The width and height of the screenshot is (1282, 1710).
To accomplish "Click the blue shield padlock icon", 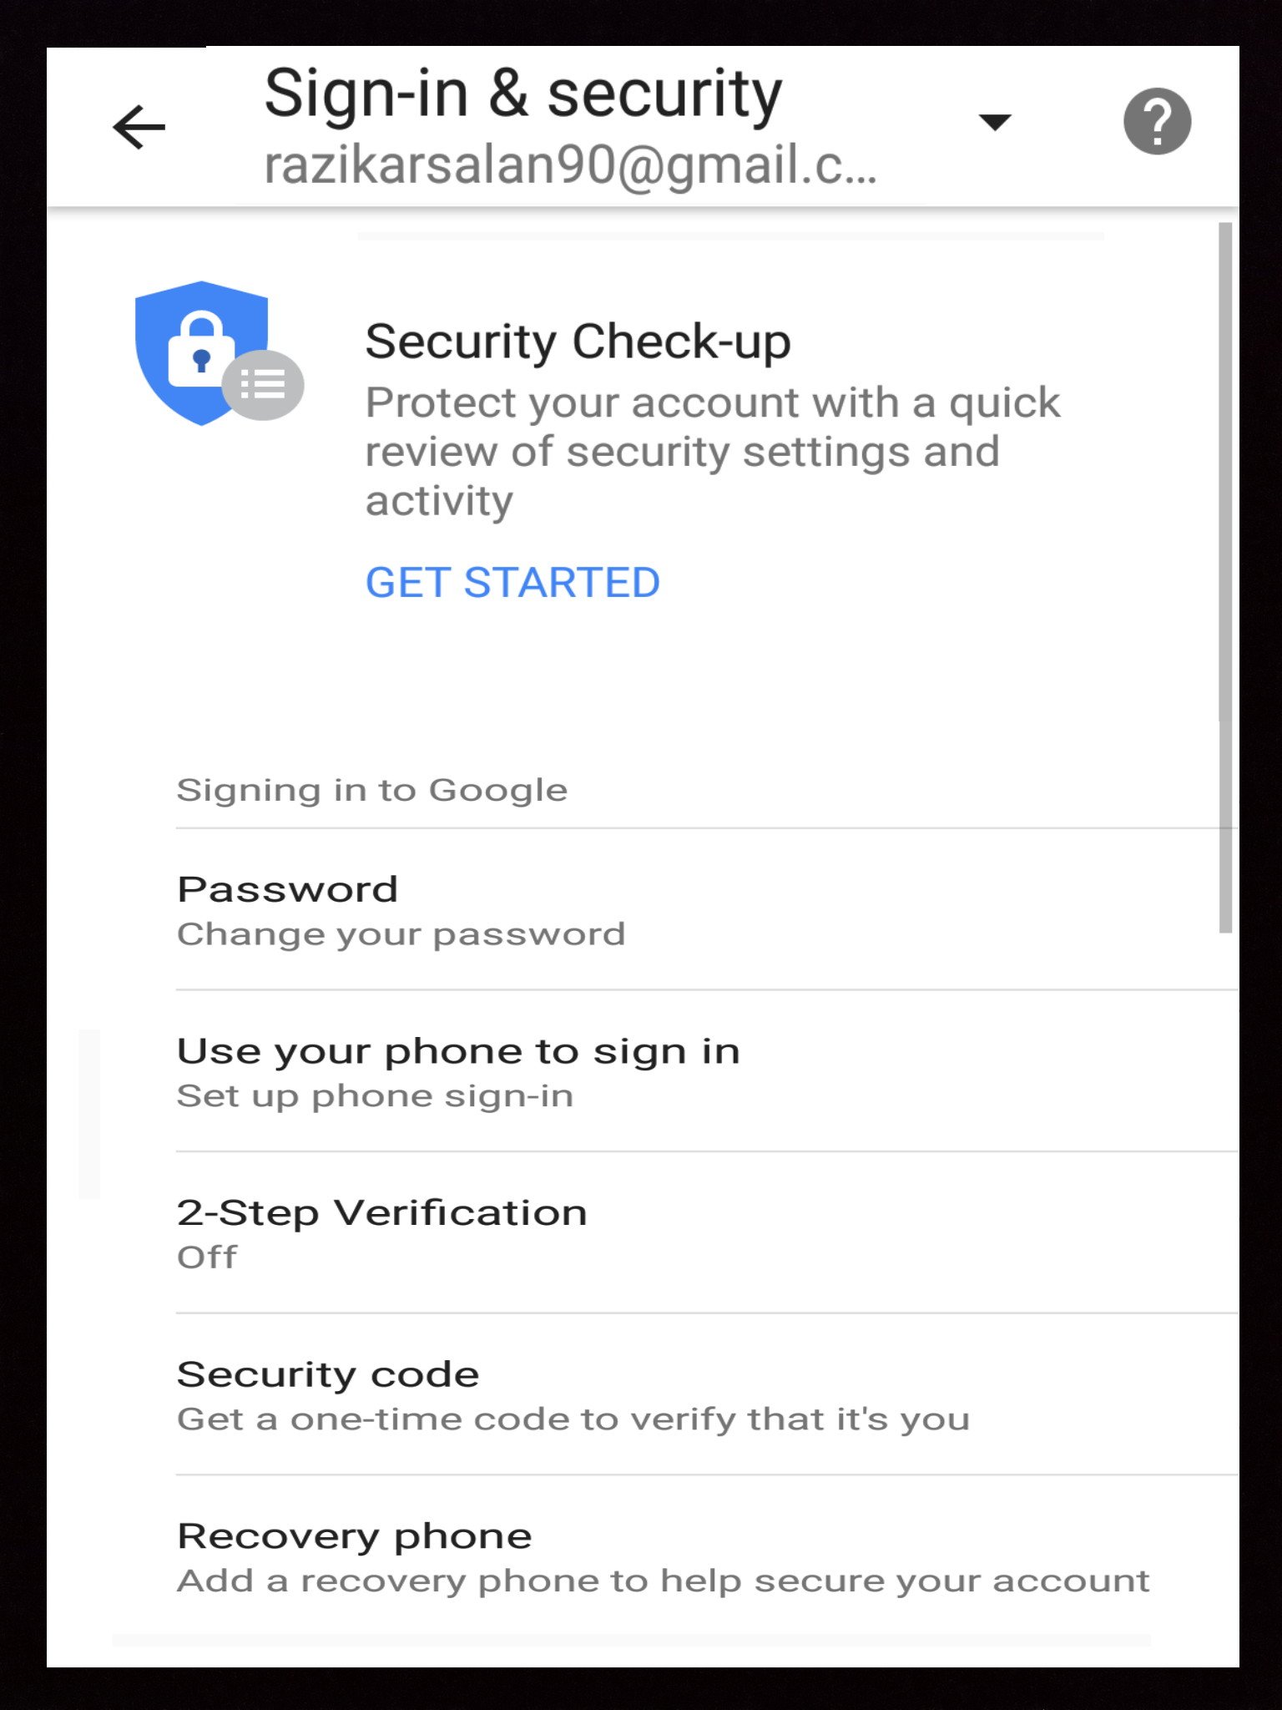I will pos(201,353).
